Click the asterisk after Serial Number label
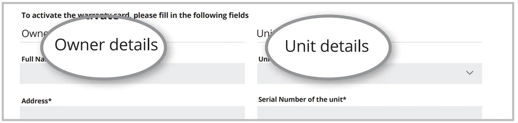This screenshot has width=518, height=123. tap(345, 99)
